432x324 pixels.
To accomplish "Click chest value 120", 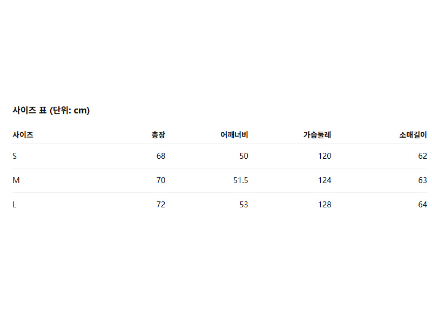I will 325,156.
